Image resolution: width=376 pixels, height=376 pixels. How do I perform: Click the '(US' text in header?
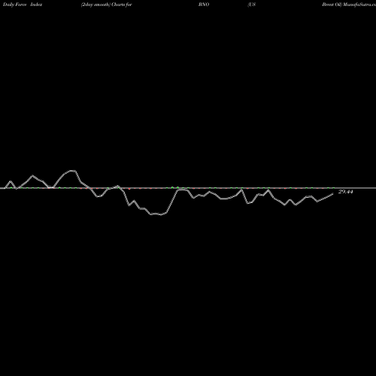point(252,5)
